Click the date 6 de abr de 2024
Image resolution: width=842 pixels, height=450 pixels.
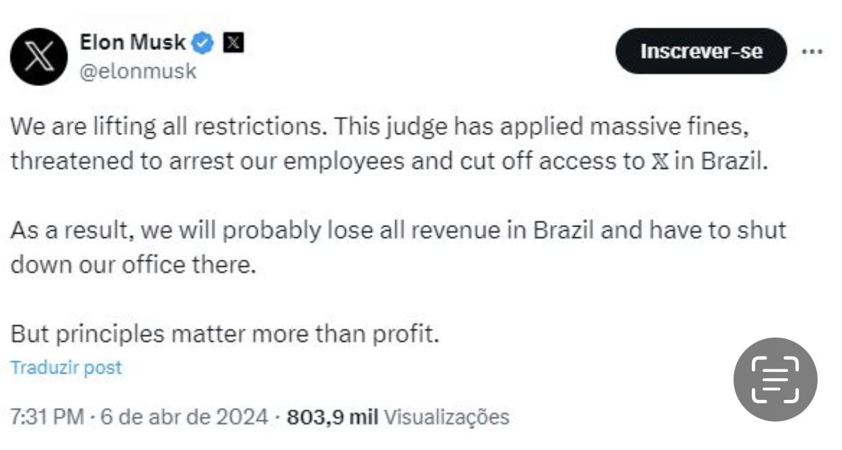coord(184,416)
